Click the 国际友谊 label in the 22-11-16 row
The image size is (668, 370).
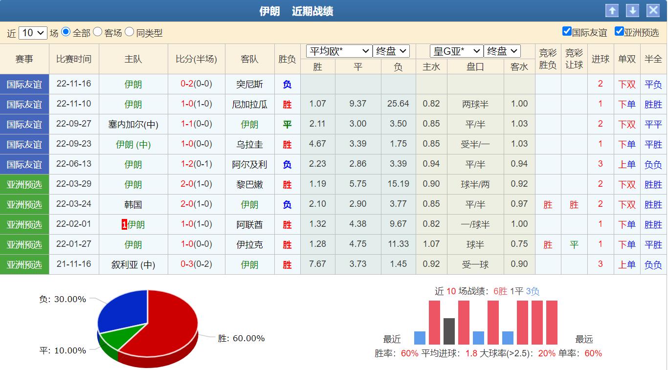pyautogui.click(x=24, y=85)
